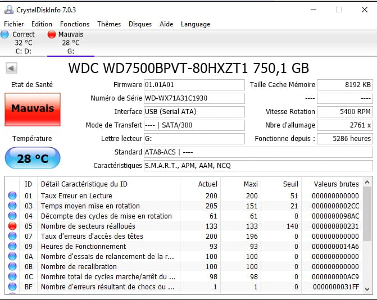Click the blue status dot of attribute 01
Screen dimensions: 377x300
pos(12,196)
